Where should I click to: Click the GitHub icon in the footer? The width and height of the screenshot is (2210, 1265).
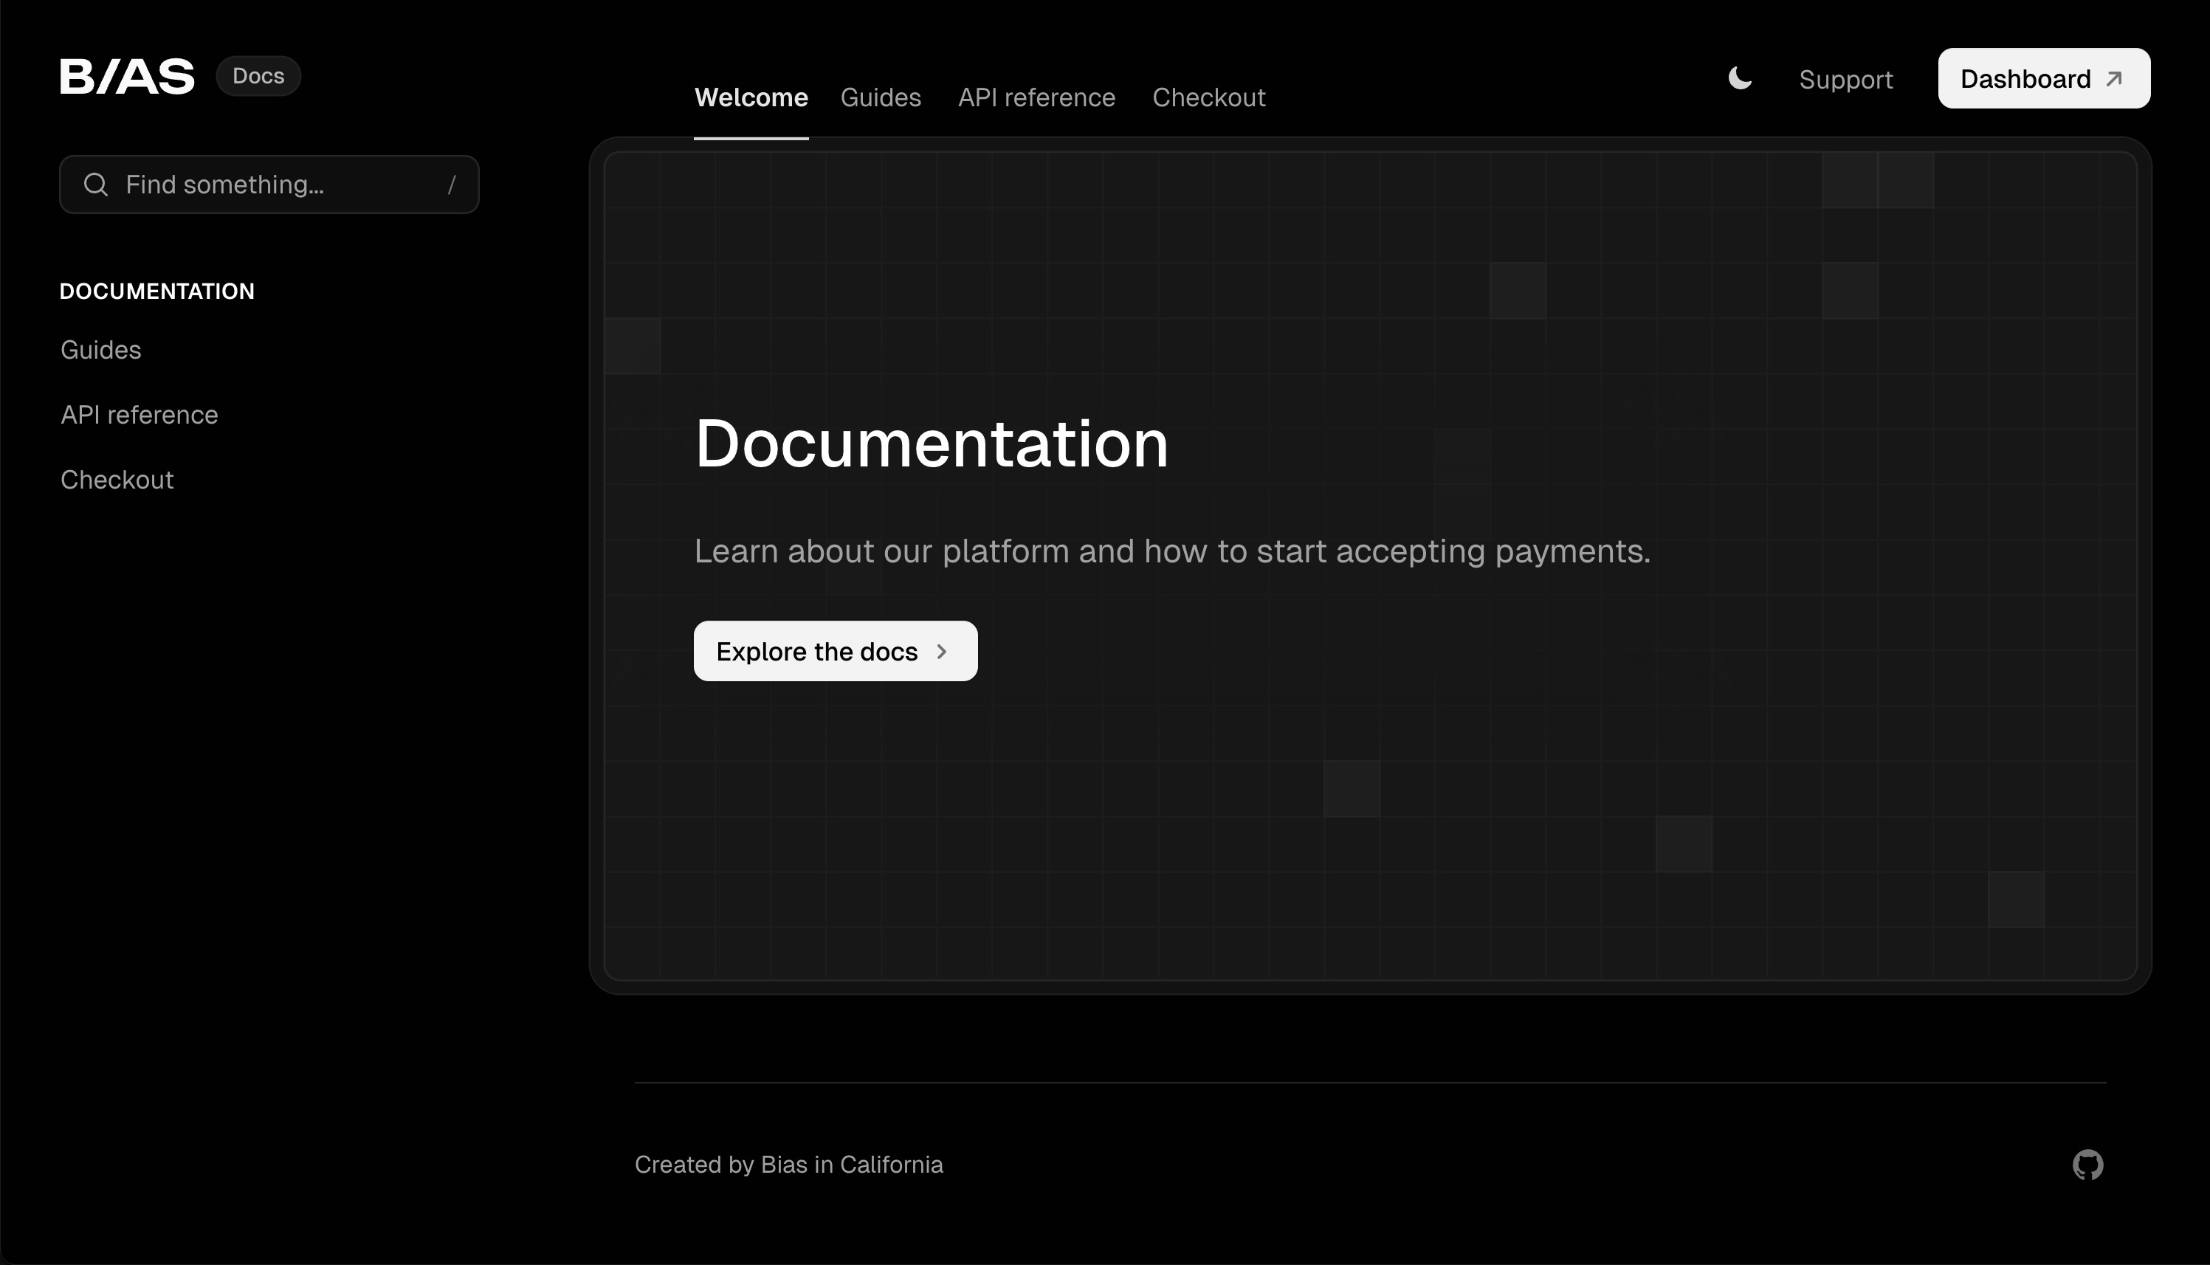(2088, 1164)
